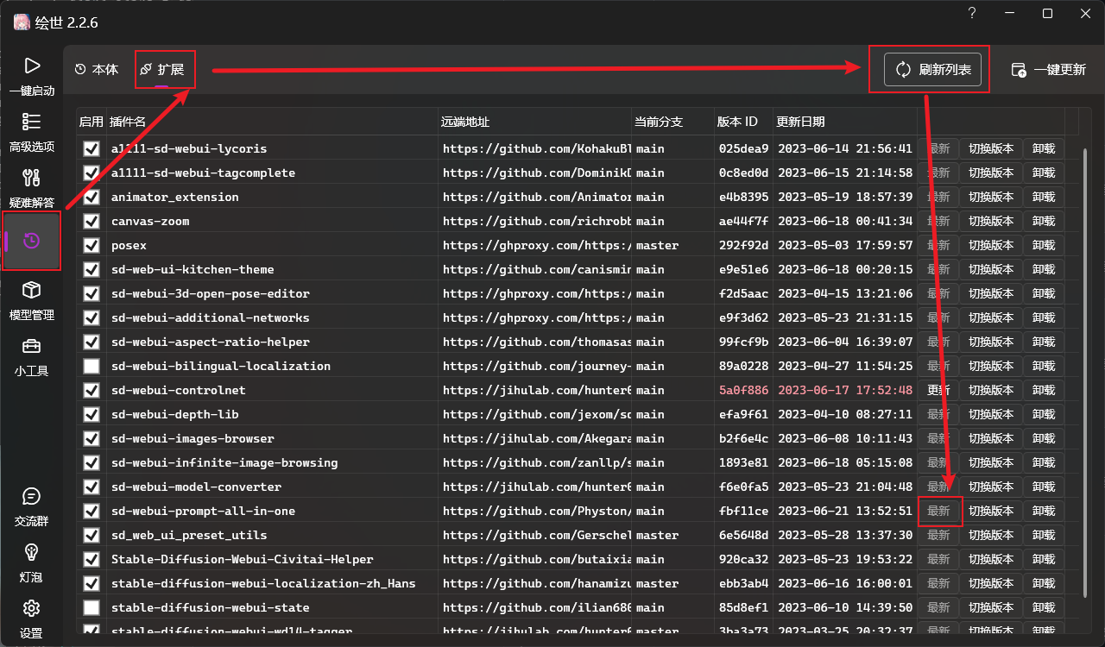Open the advanced options list icon
This screenshot has height=647, width=1105.
click(32, 122)
